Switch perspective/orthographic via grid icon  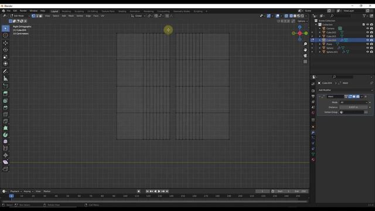305,62
